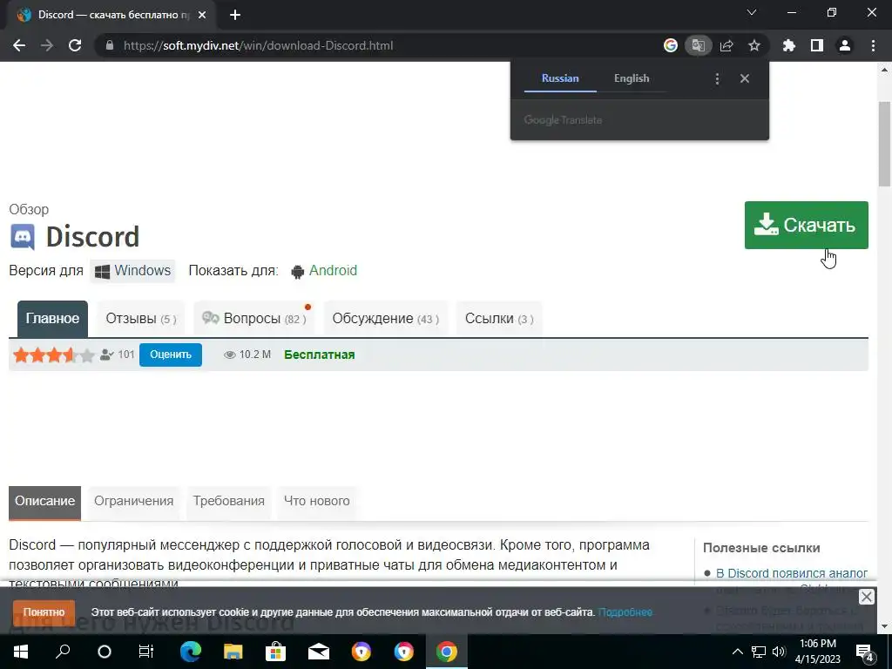892x669 pixels.
Task: Open the 'В Discord появился аналог' link
Action: click(x=791, y=573)
